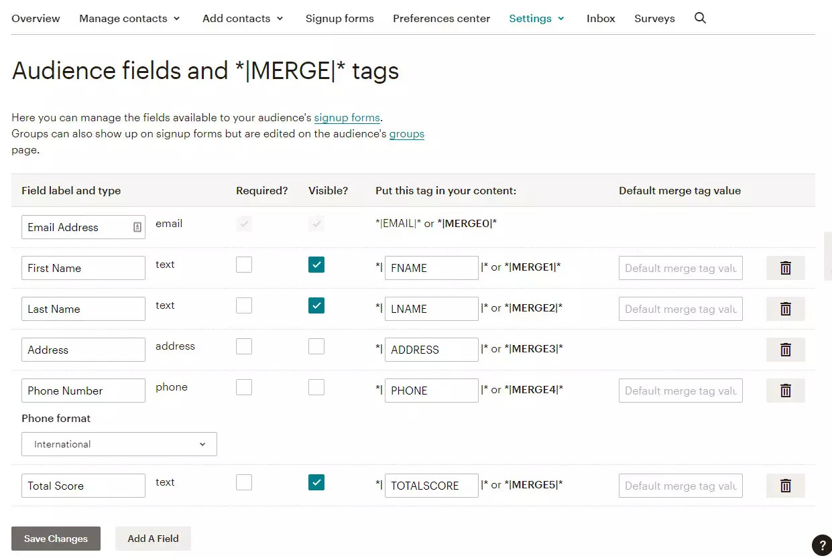Viewport: 832px width, 558px height.
Task: Click the Add A Field button
Action: coord(153,539)
